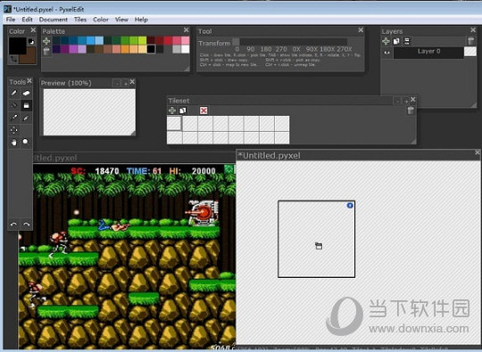Click the Undo arrow in Tools panel
Viewport: 482px width, 352px height.
click(13, 225)
